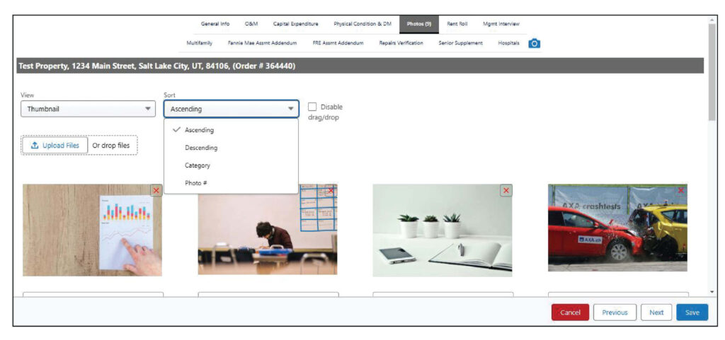725x340 pixels.
Task: Switch to the General Info tab
Action: pos(215,24)
